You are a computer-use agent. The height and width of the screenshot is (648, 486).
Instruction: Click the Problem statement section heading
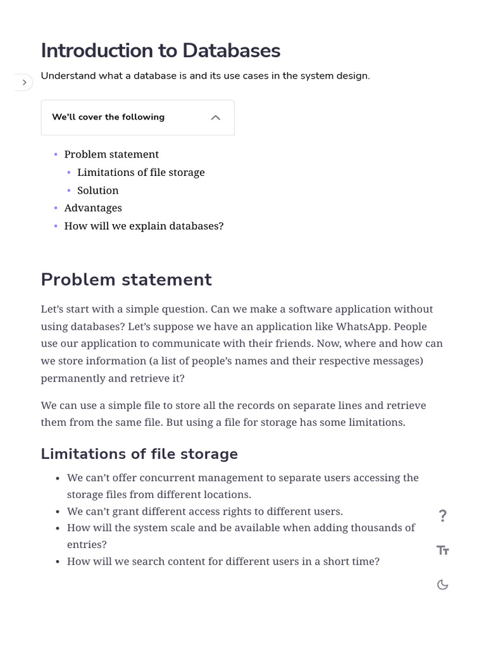(126, 279)
